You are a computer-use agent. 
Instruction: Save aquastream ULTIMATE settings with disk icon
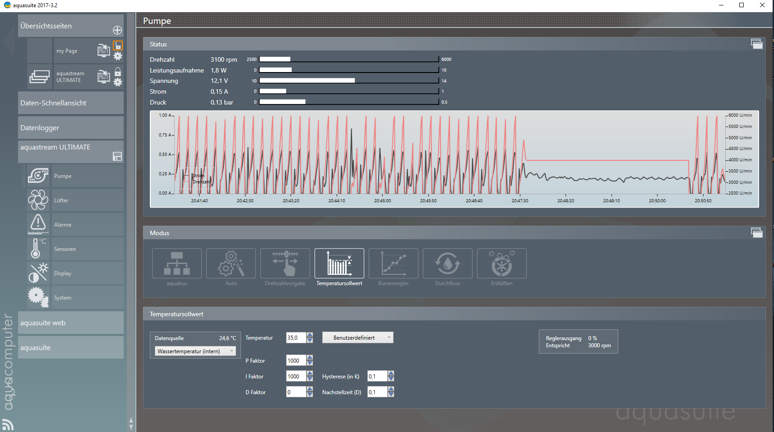point(117,156)
